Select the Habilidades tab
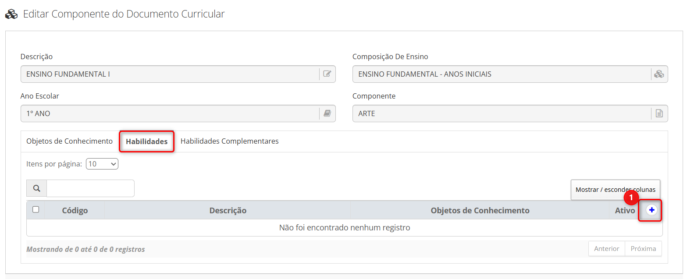This screenshot has height=279, width=687. click(146, 141)
